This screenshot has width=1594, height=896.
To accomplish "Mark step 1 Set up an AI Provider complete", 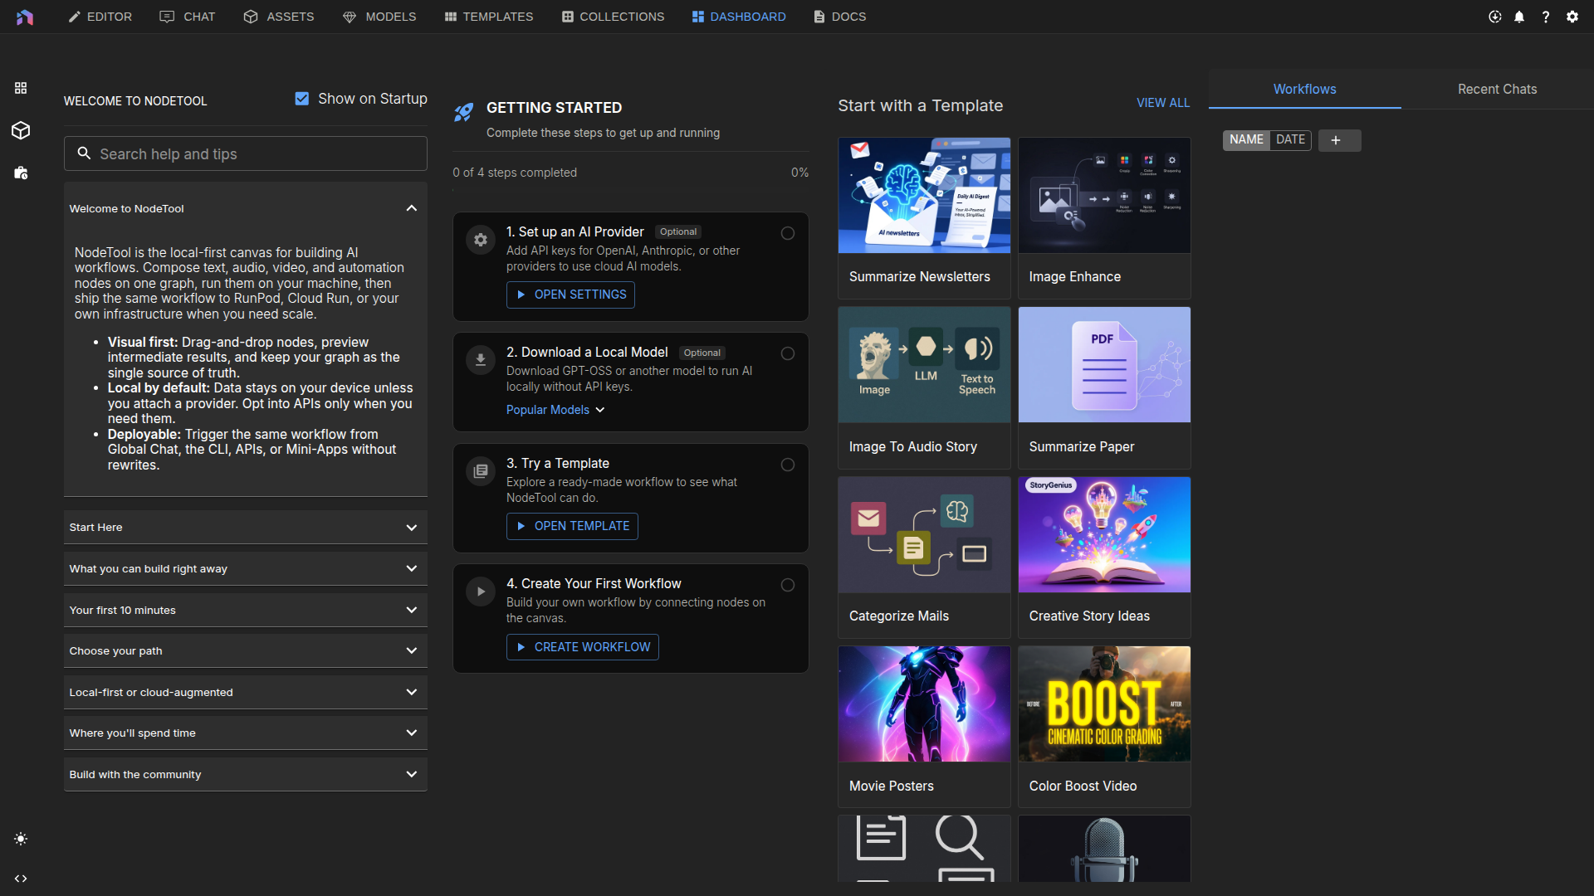I will coord(787,233).
